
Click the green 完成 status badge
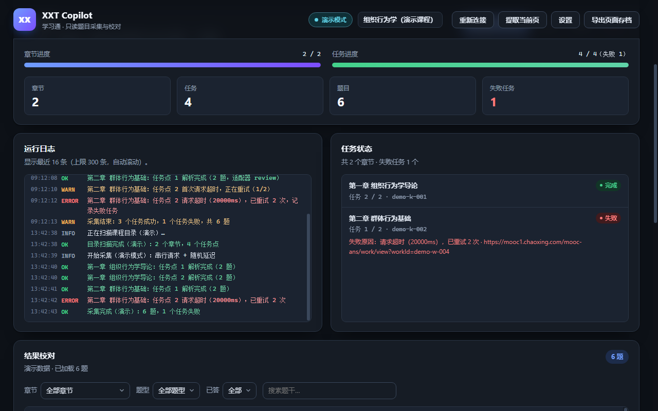click(x=608, y=185)
